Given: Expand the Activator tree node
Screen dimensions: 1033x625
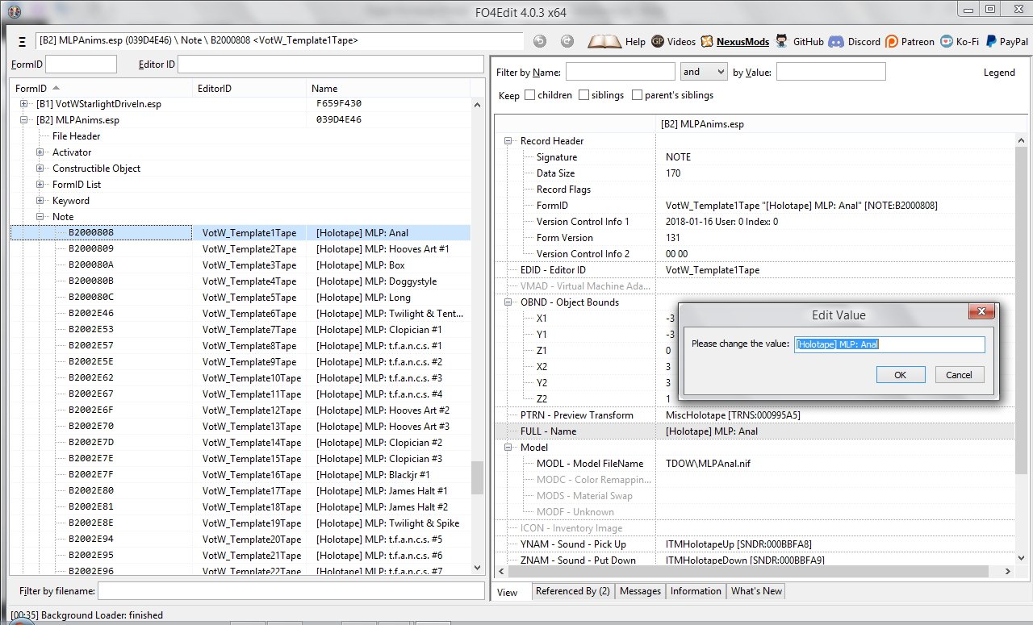Looking at the screenshot, I should pyautogui.click(x=40, y=152).
